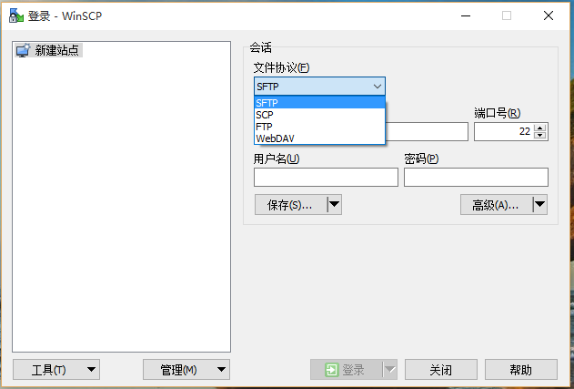Click the 高级(A)... advanced button

pyautogui.click(x=497, y=205)
